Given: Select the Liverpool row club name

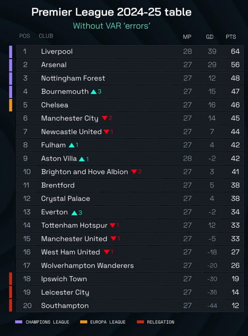Looking at the screenshot, I should click(x=57, y=51).
